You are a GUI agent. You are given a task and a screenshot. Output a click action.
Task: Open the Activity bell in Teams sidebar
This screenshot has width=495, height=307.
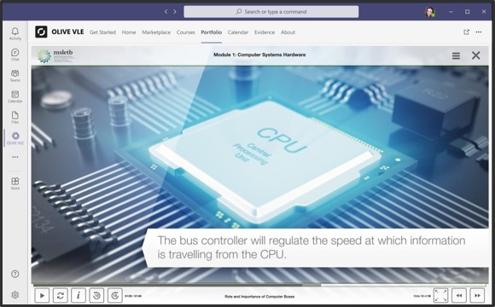click(x=15, y=33)
